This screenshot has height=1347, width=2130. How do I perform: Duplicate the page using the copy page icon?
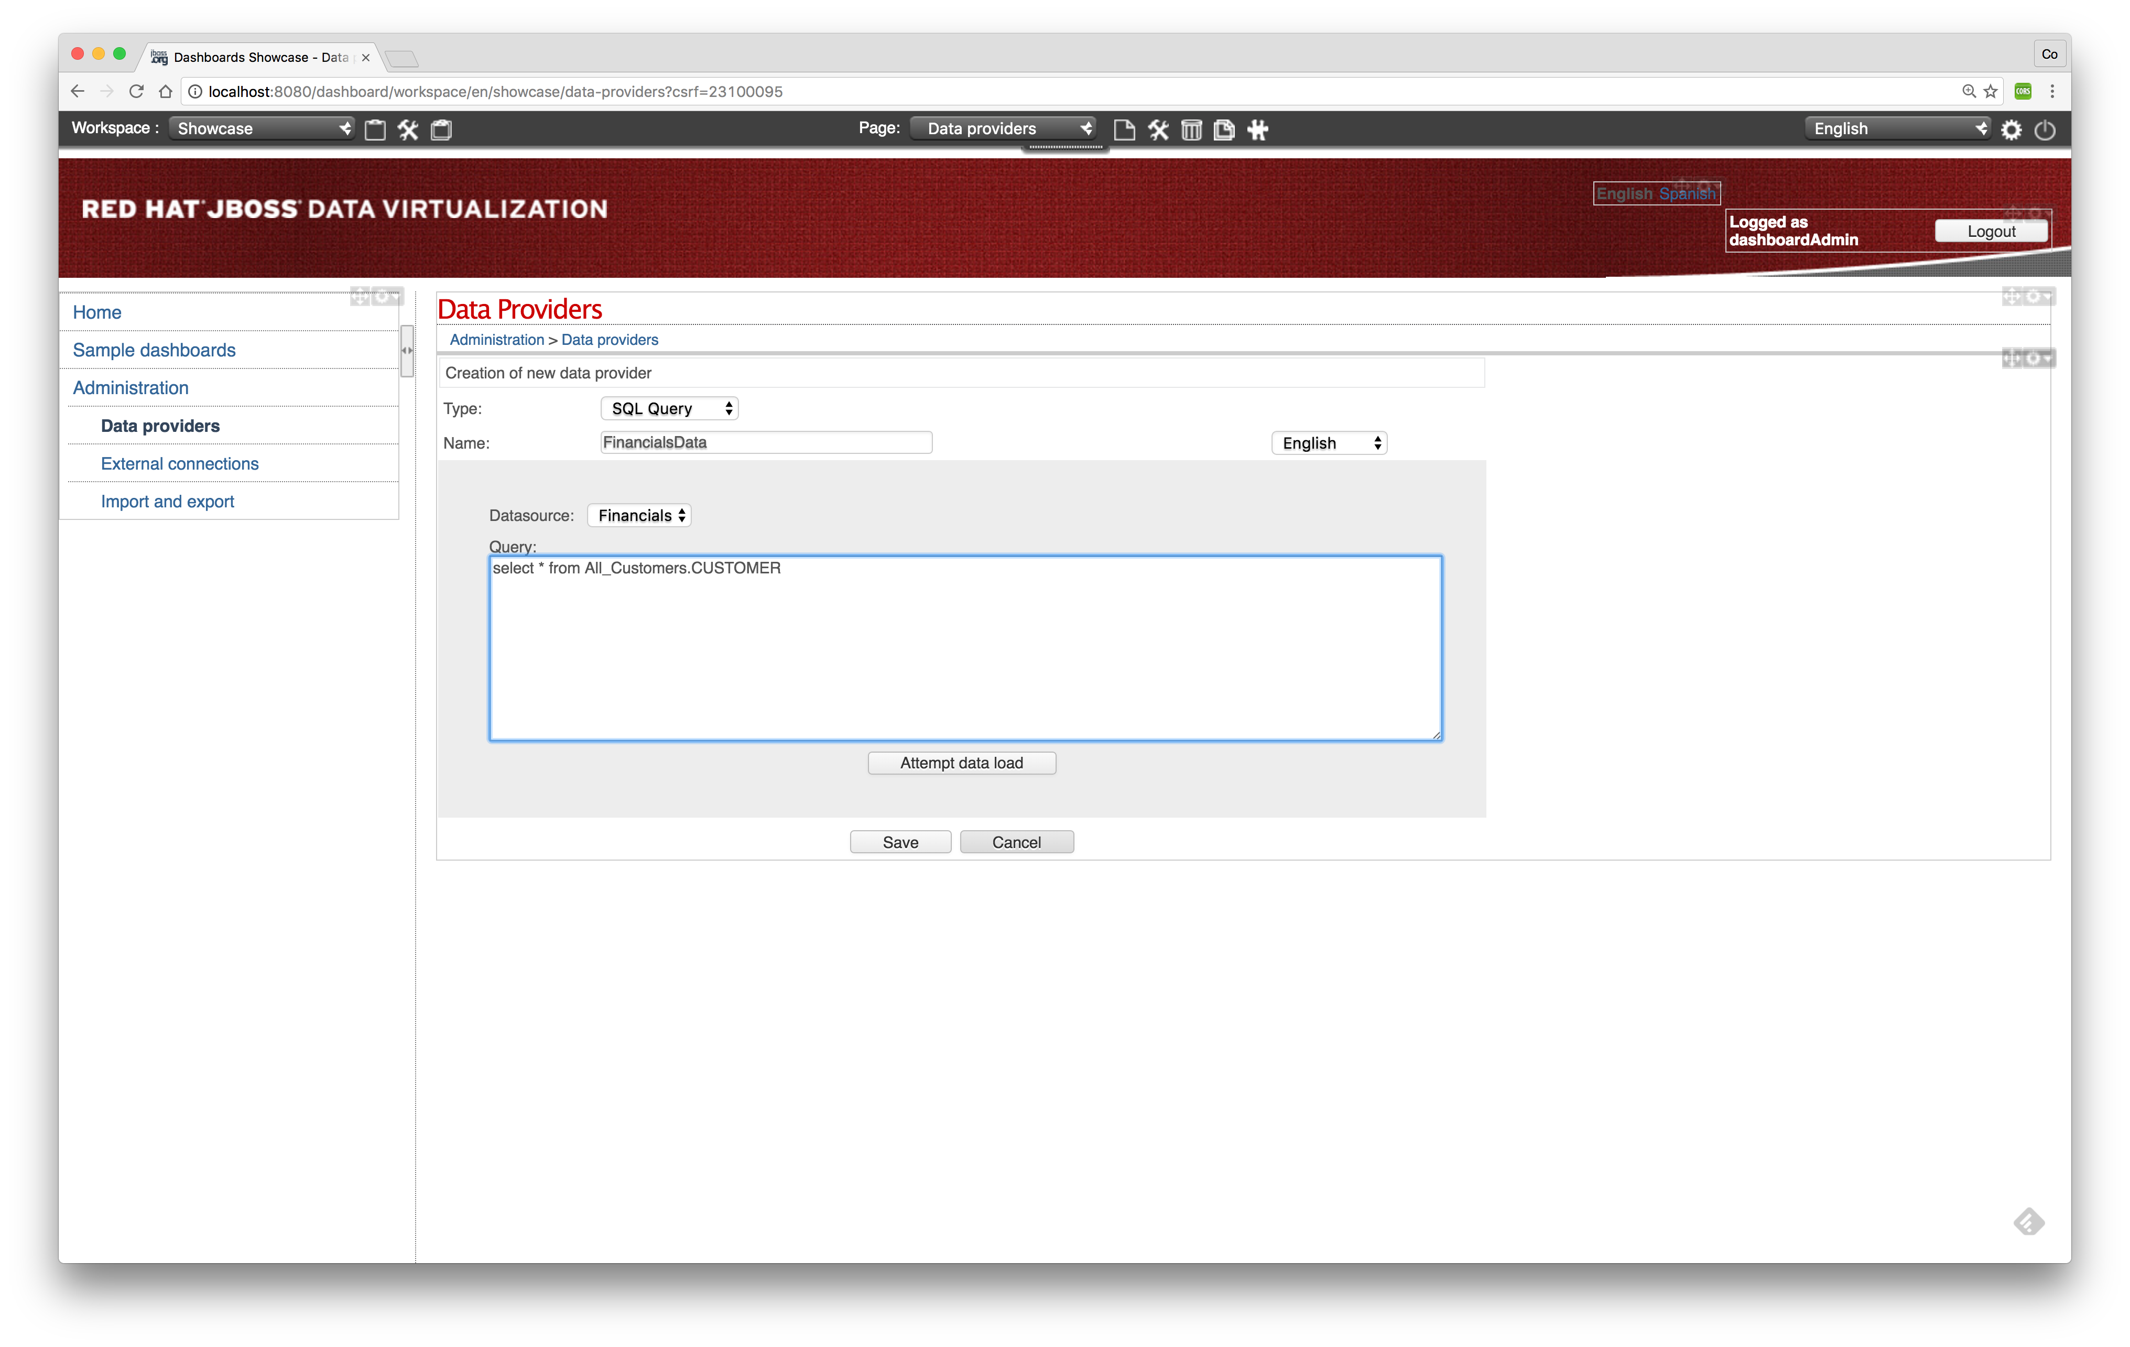pos(1224,129)
